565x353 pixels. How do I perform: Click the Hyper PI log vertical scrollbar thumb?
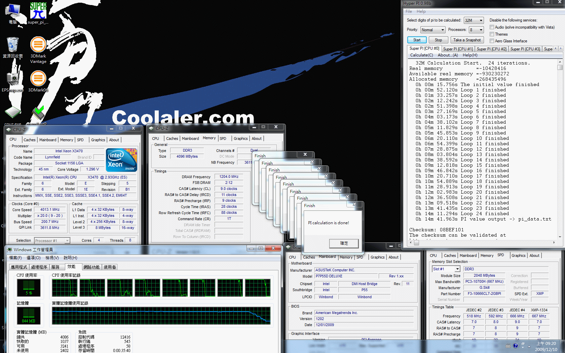click(560, 67)
